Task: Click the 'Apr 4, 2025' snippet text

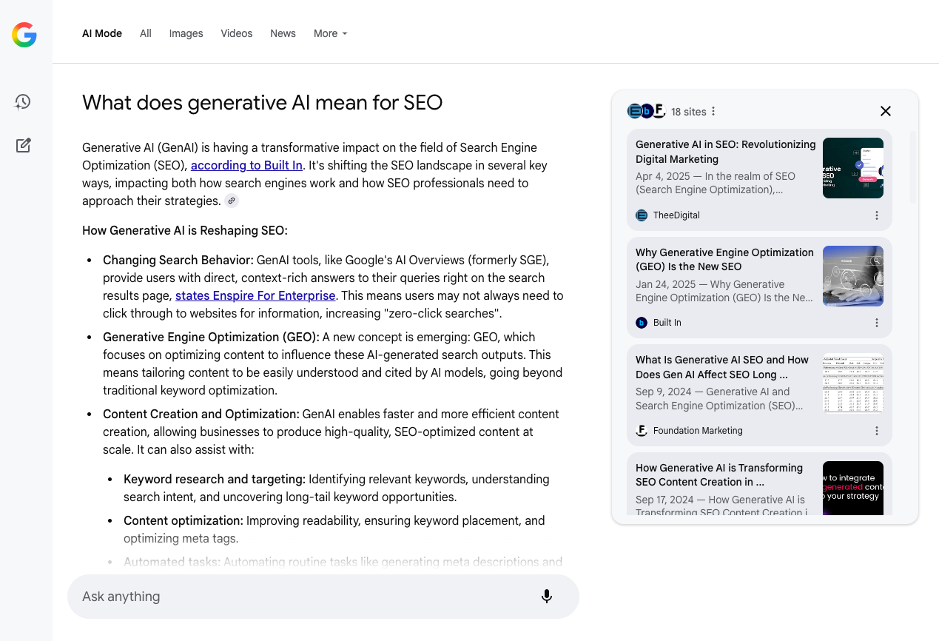Action: pos(716,183)
